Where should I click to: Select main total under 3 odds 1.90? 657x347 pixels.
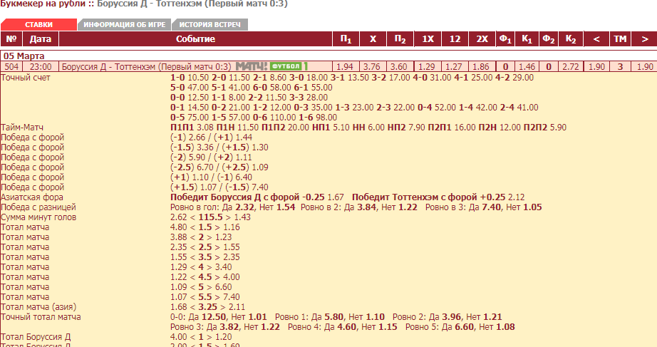point(596,67)
